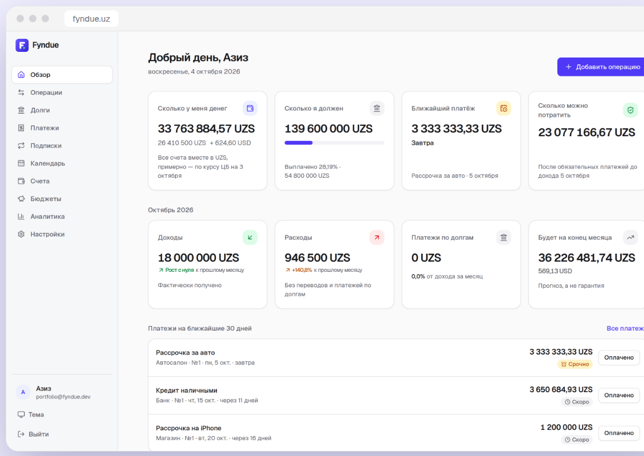Screen dimensions: 644x456
Task: Click the 139 600 000 UZS debt amount
Action: tap(329, 129)
